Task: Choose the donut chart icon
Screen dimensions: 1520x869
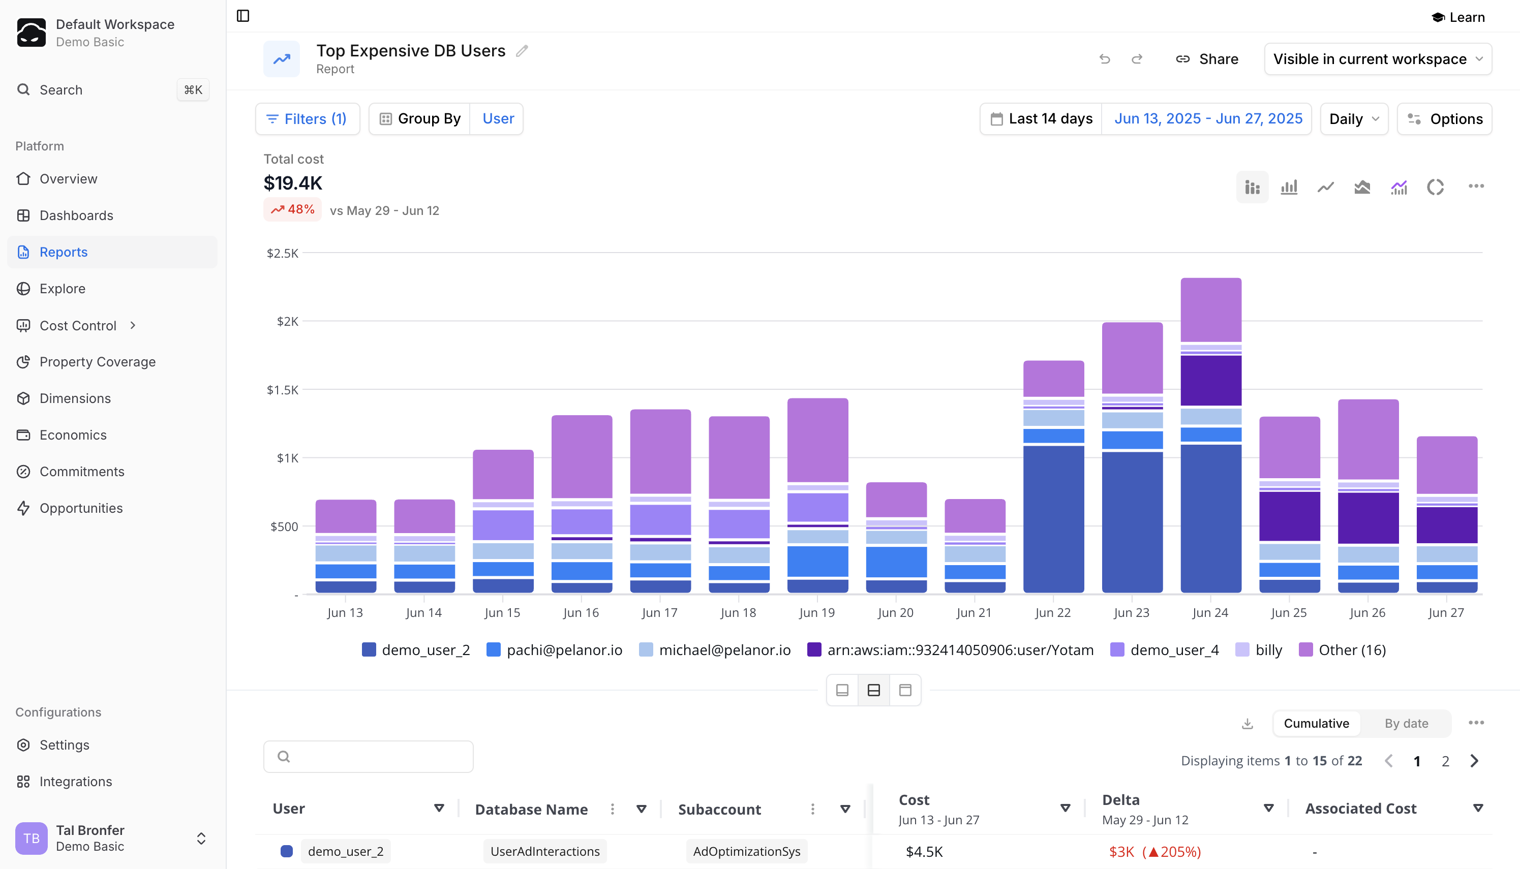Action: tap(1435, 187)
